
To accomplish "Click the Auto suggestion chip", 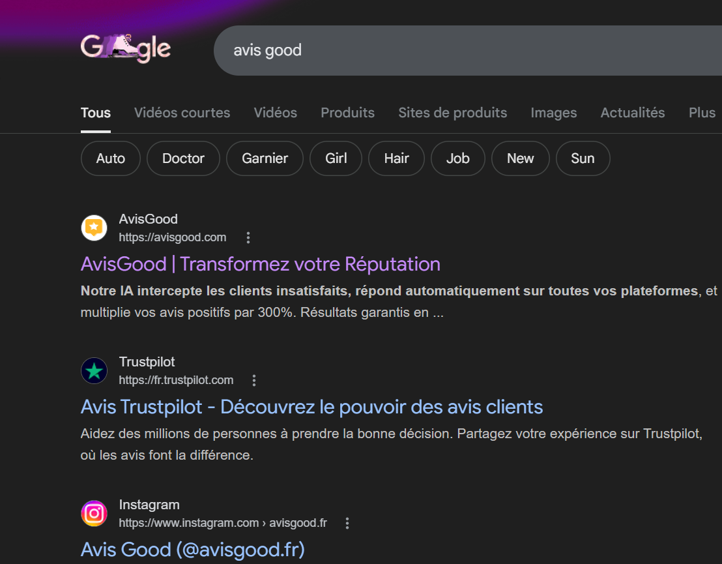I will point(111,158).
